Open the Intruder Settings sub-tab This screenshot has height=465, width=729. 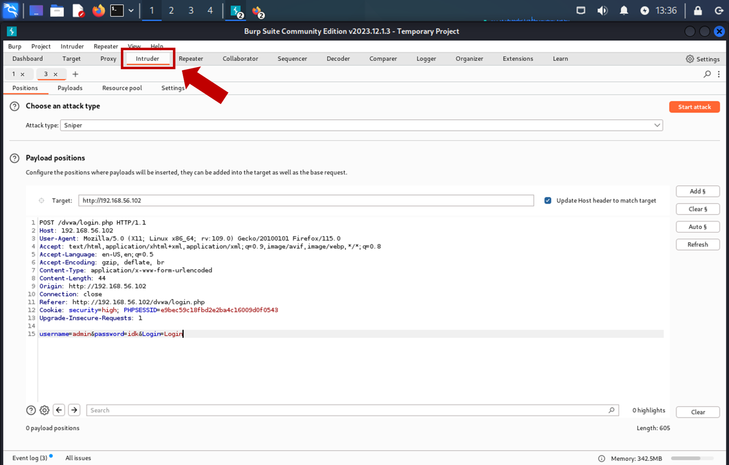pos(173,88)
